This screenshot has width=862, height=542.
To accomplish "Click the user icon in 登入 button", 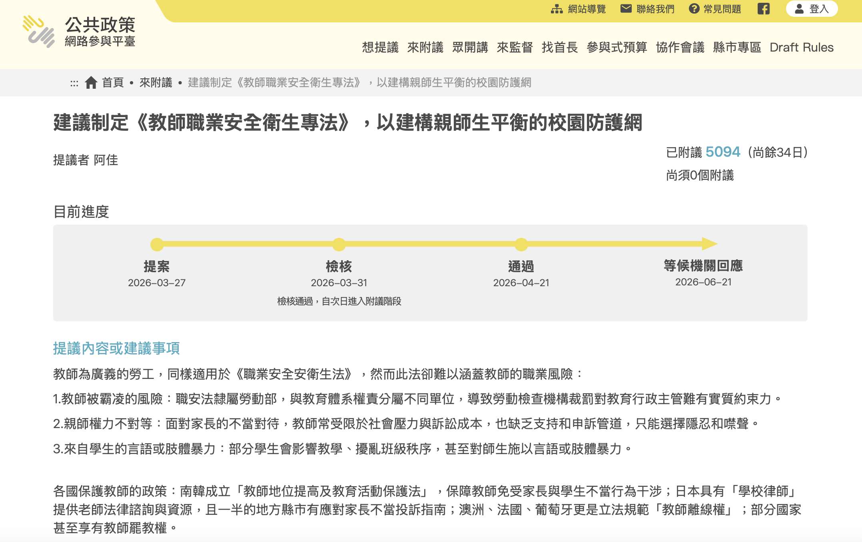I will click(799, 9).
